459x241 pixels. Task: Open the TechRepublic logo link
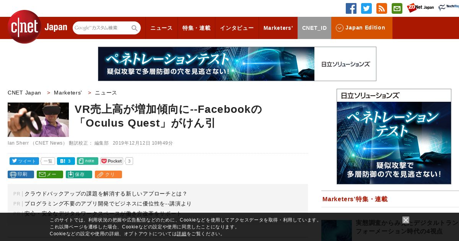(x=449, y=8)
